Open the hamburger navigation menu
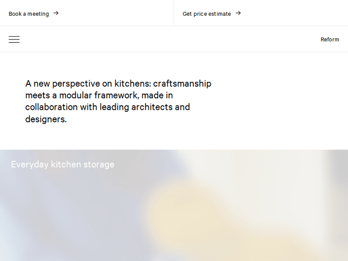 pyautogui.click(x=14, y=39)
